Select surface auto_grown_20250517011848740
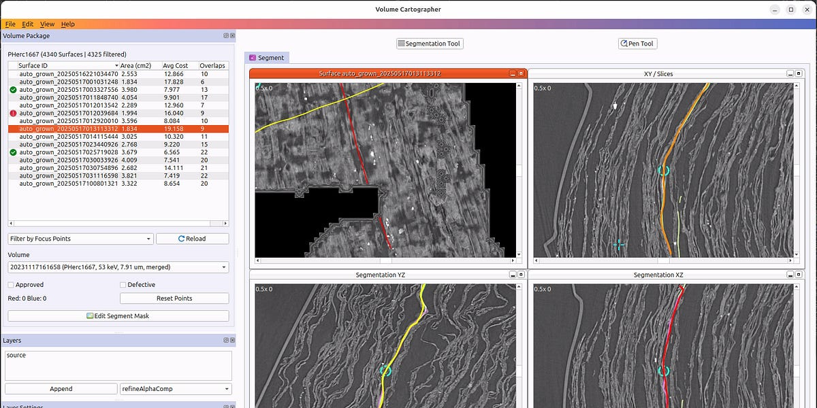817x408 pixels. click(117, 97)
